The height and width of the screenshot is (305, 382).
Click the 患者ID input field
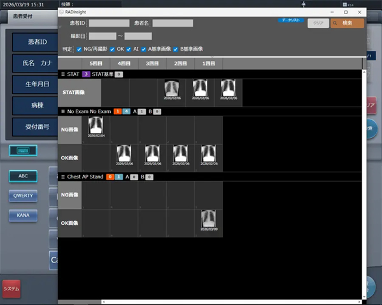[x=109, y=23]
